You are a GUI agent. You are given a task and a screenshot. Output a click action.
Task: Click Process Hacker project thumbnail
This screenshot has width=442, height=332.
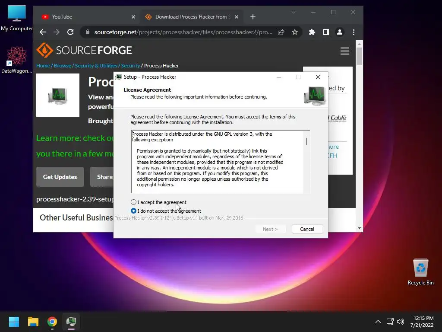(58, 95)
